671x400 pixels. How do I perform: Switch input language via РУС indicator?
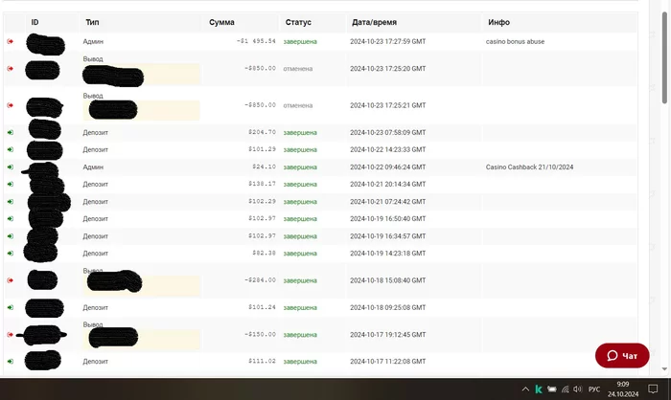tap(594, 389)
